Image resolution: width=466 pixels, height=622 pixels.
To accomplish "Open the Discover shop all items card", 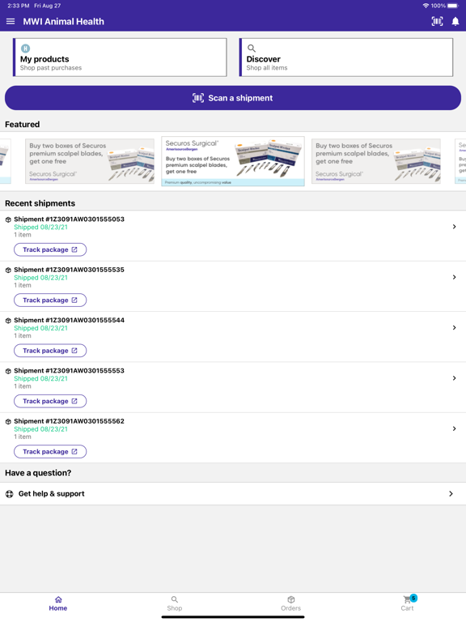I will 346,58.
